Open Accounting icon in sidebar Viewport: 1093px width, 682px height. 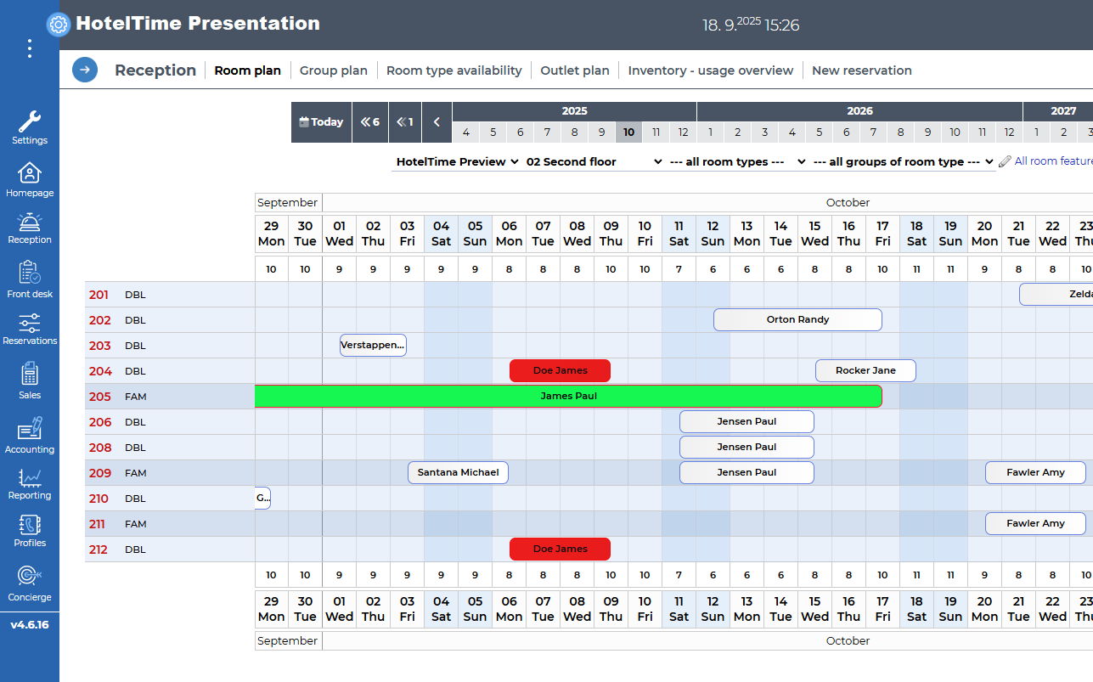click(x=30, y=429)
